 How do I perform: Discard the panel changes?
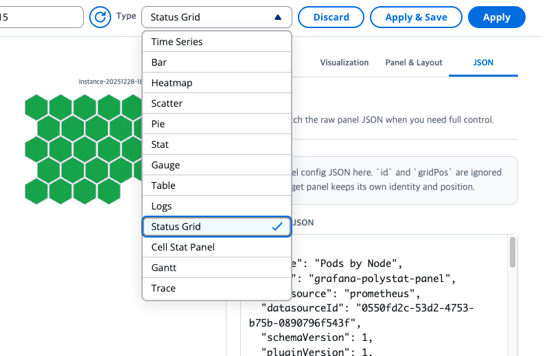[x=331, y=17]
